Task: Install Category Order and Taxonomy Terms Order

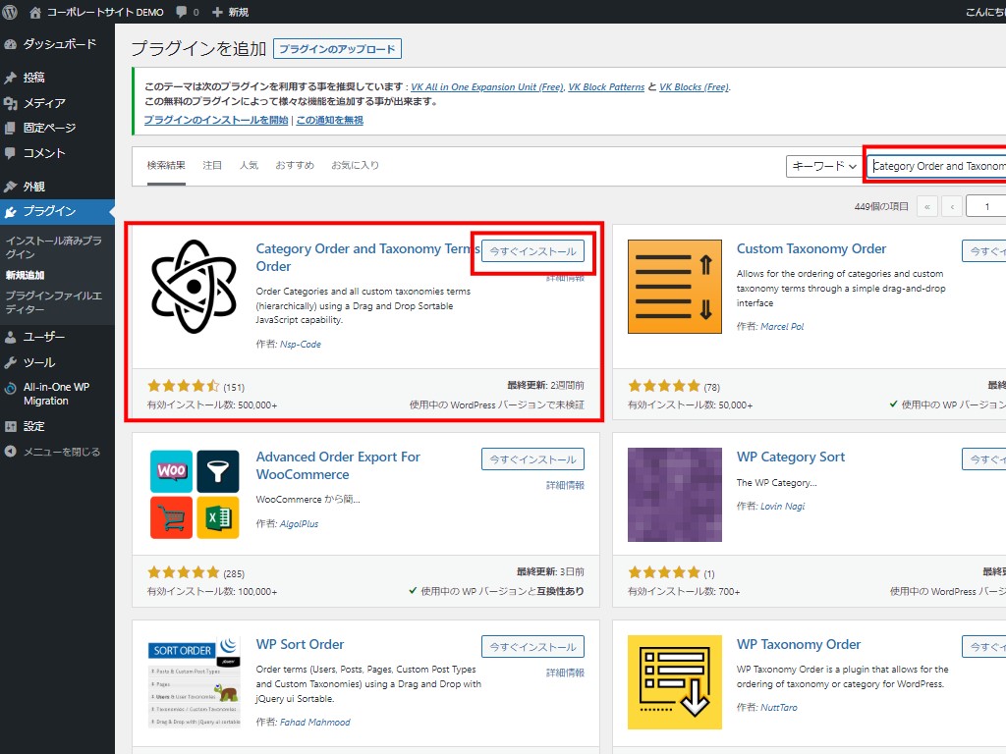Action: (532, 252)
